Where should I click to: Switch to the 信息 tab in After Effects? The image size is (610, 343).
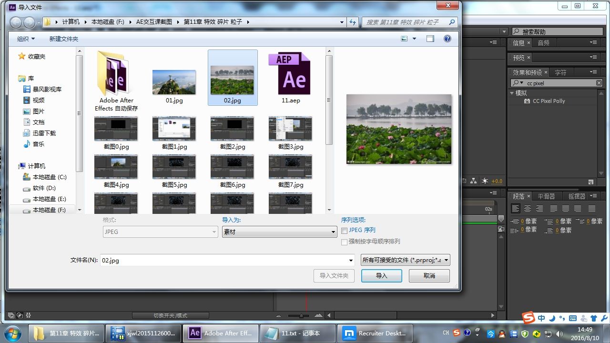click(518, 43)
